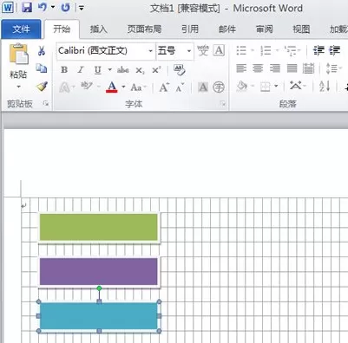Open the 审阅 (Review) tab
This screenshot has width=348, height=343.
click(265, 29)
